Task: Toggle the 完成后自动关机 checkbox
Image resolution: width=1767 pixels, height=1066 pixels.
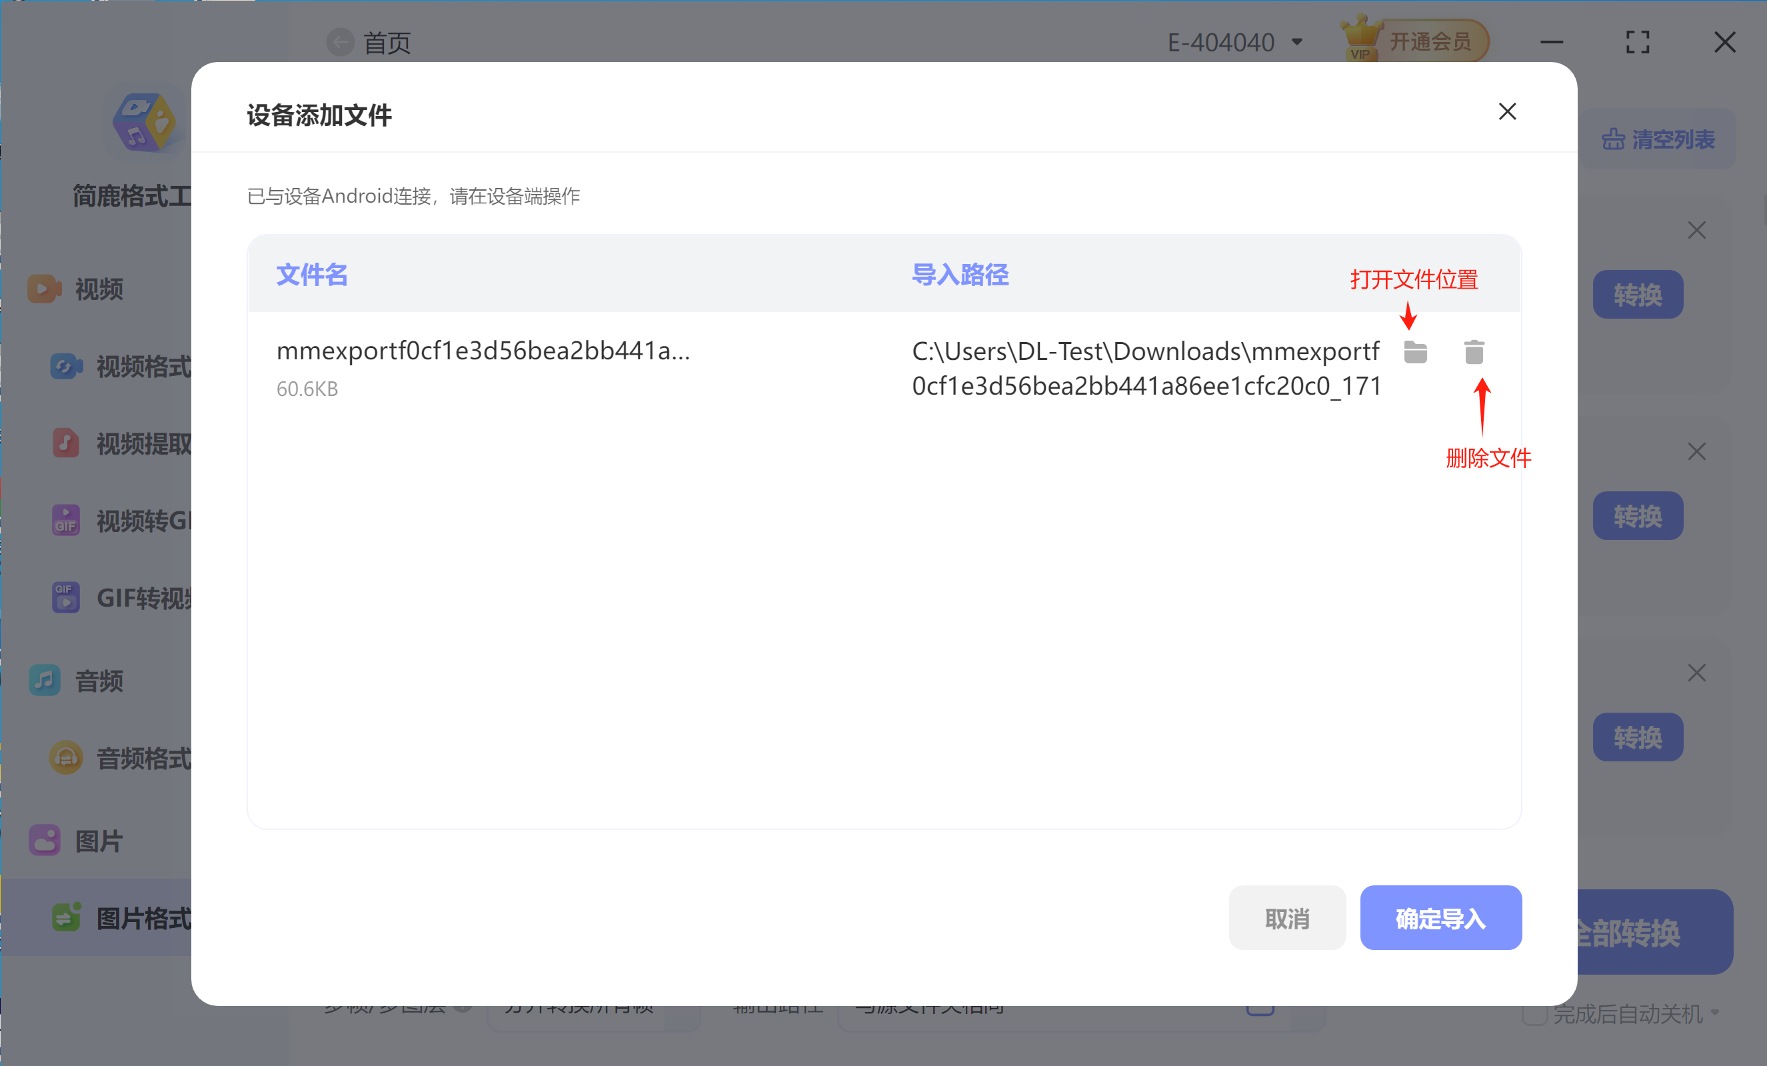Action: click(1534, 1015)
